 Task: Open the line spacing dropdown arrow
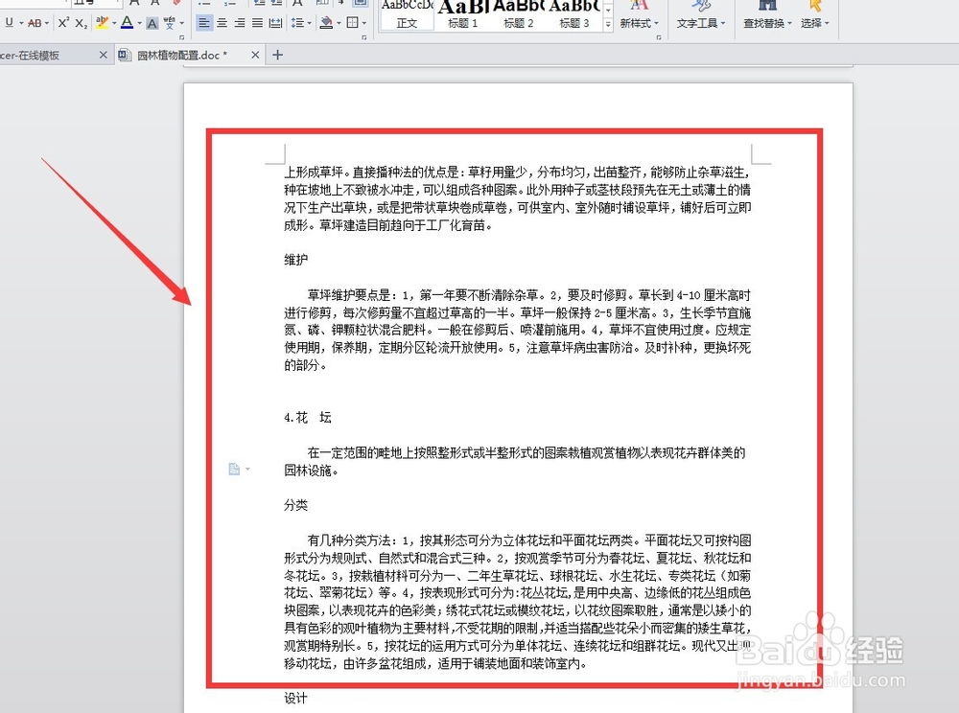coord(310,21)
